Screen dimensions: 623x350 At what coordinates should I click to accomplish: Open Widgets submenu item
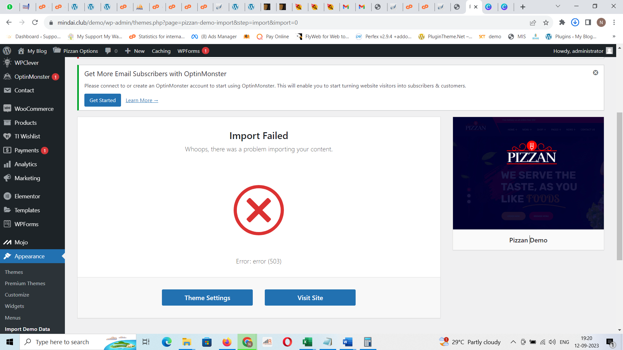[14, 306]
